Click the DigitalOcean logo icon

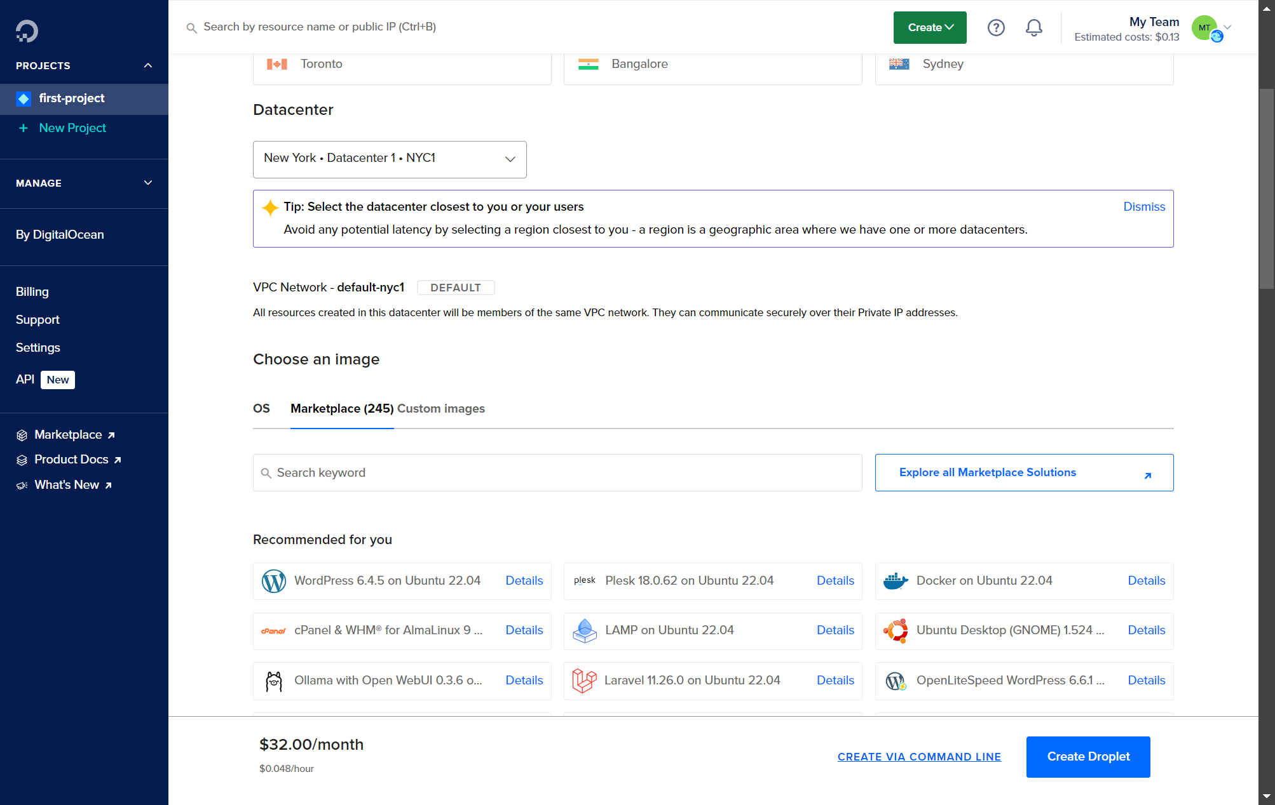[27, 30]
